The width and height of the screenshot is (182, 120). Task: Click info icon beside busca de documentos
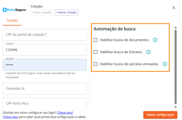pos(155,40)
